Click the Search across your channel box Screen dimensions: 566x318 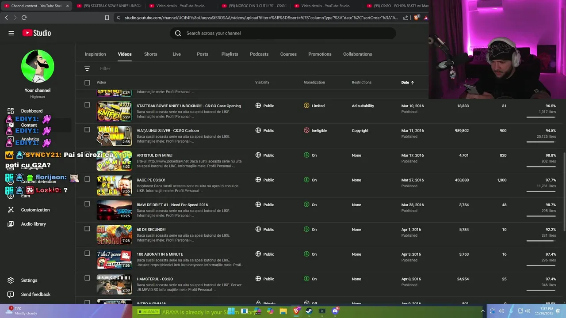(x=283, y=33)
